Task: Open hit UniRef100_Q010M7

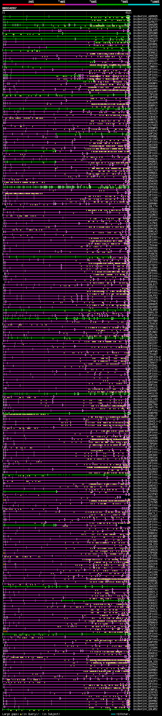Action: point(145,92)
